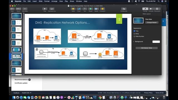Click the slide title "DMS -Replication Network Options…"

(62, 22)
